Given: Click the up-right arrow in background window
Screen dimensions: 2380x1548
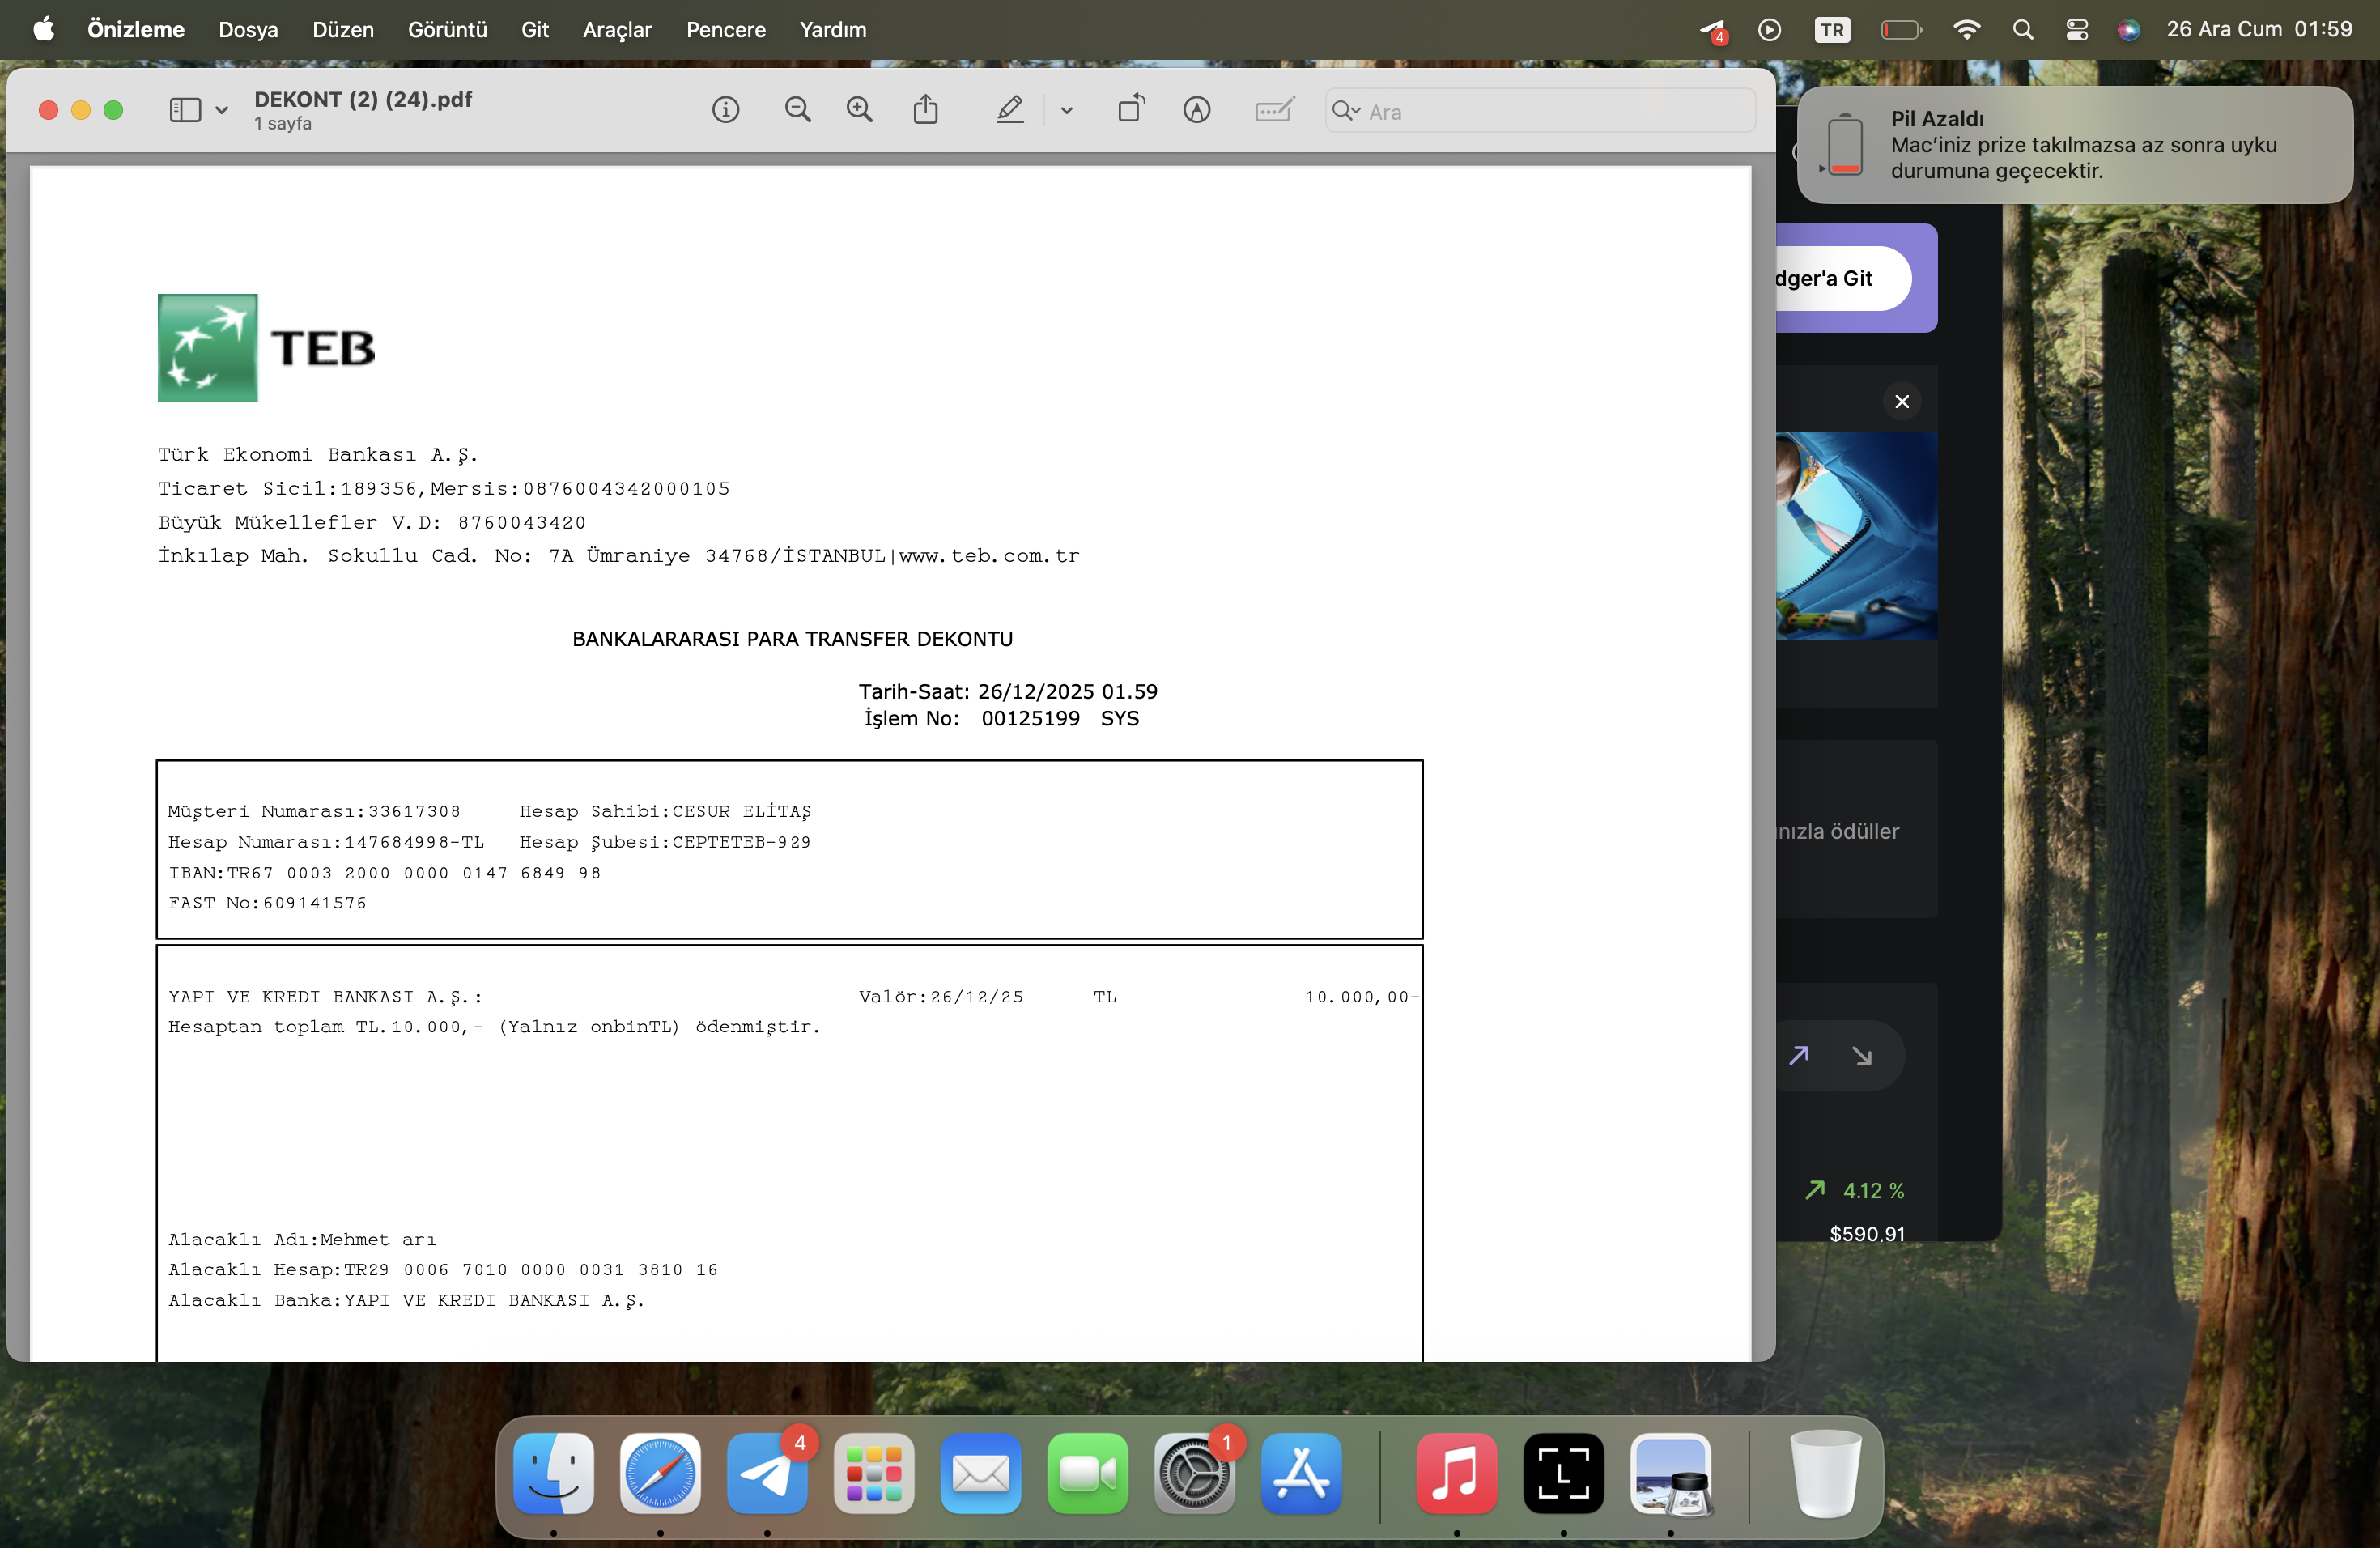Looking at the screenshot, I should click(x=1799, y=1055).
